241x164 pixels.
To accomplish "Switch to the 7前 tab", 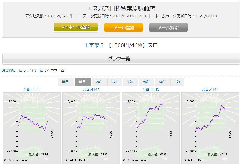I will click(x=177, y=82).
